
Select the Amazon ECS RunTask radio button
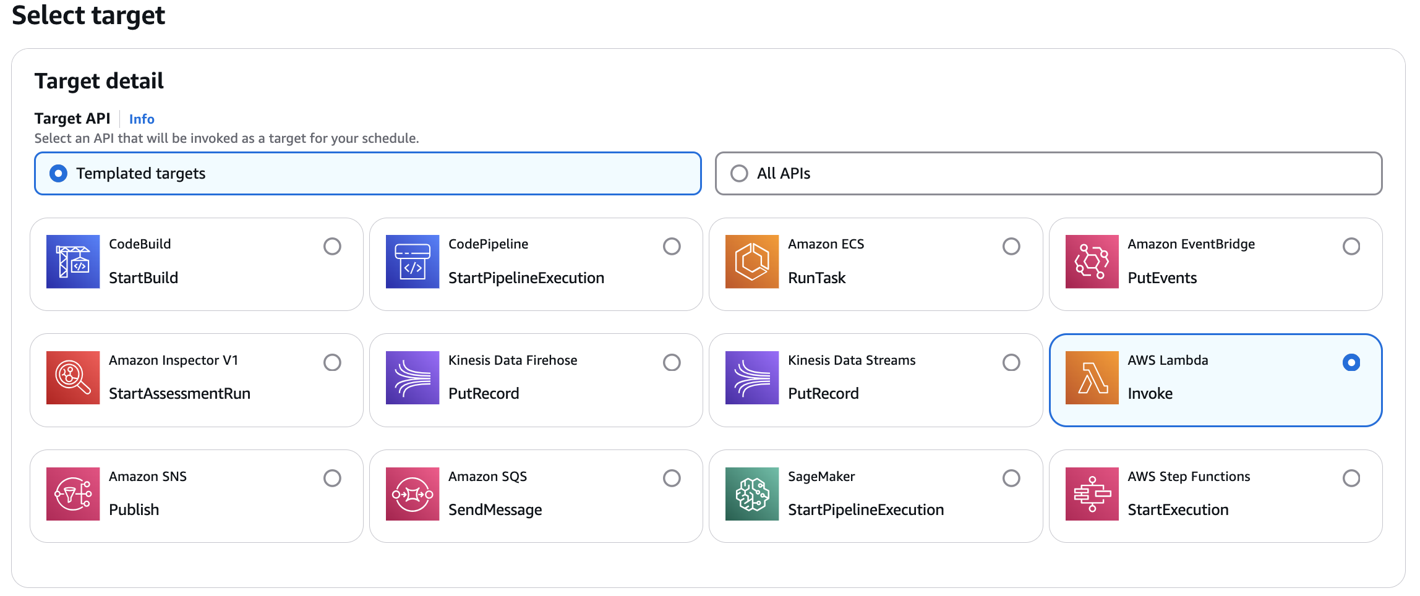coord(1011,247)
